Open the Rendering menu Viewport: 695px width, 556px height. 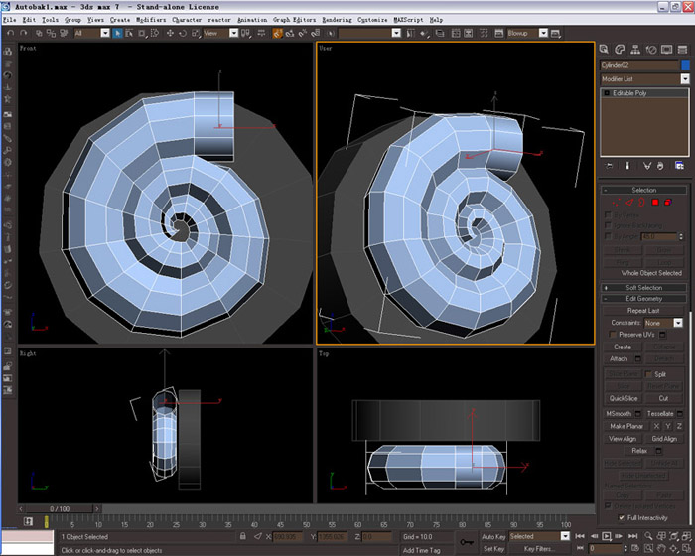click(337, 20)
